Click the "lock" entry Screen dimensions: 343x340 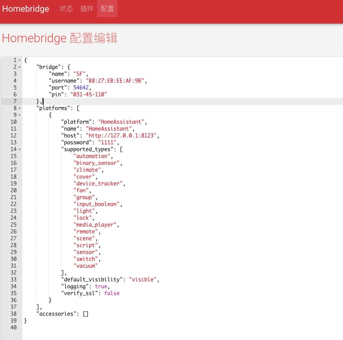click(x=82, y=218)
